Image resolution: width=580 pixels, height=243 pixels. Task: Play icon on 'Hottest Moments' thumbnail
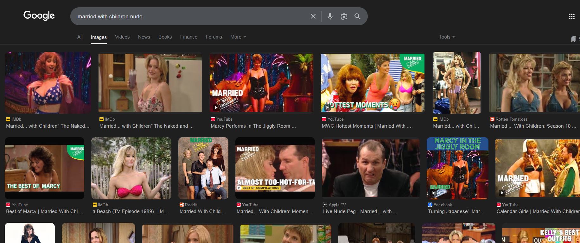(x=327, y=108)
